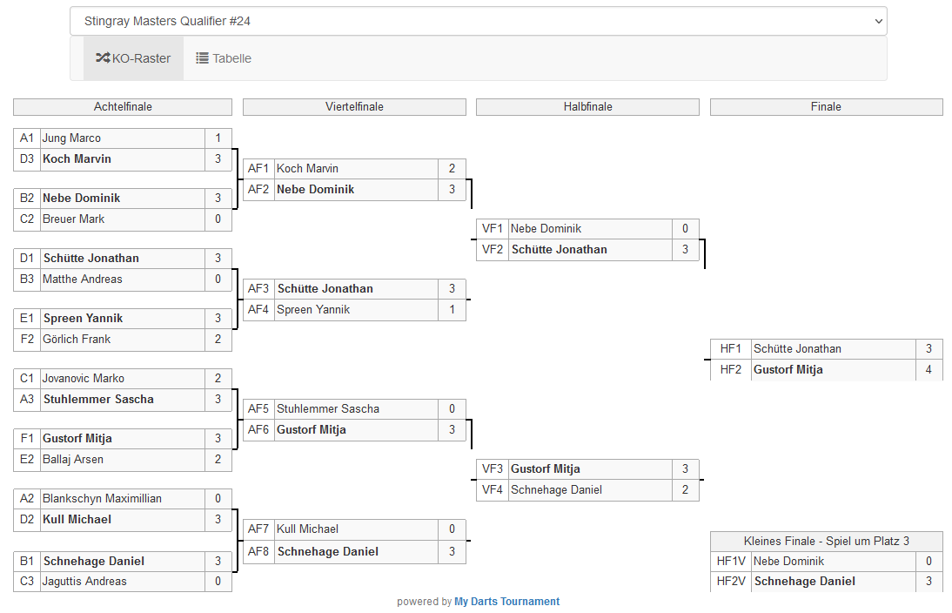Click the Kleines Finale header
The image size is (952, 613).
click(x=826, y=542)
